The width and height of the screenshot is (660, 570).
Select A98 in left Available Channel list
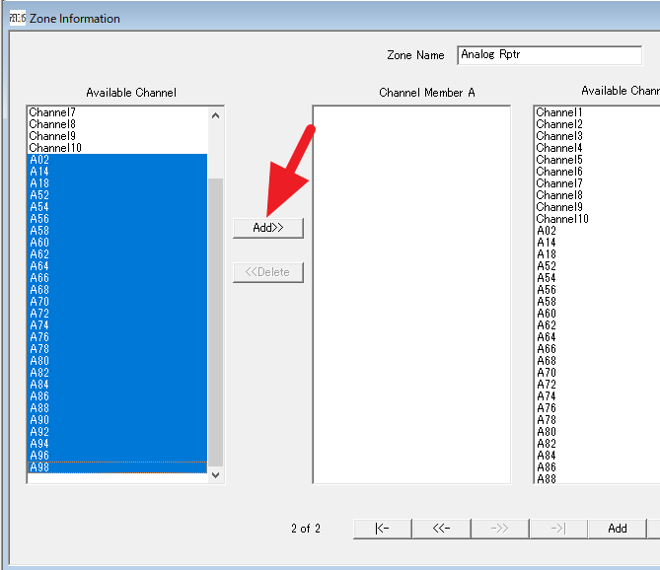tap(39, 467)
